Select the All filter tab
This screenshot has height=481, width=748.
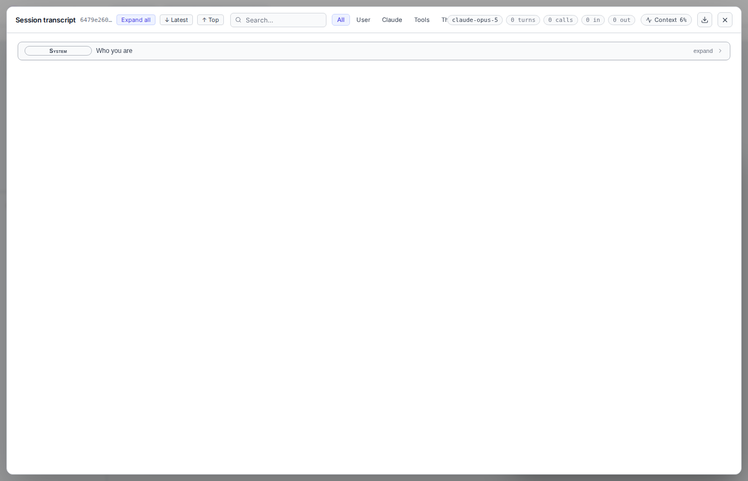tap(341, 20)
